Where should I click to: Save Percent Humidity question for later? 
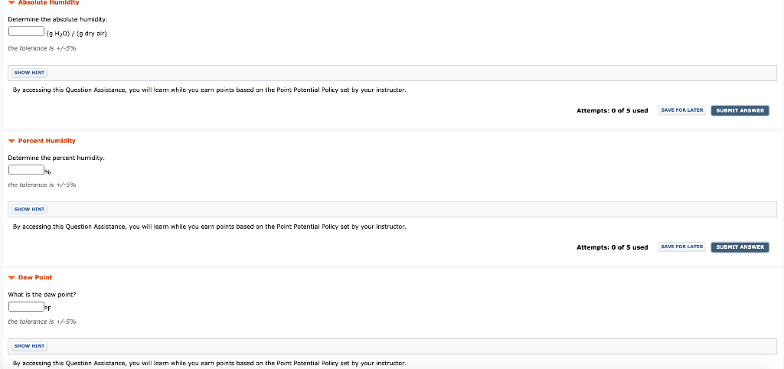pyautogui.click(x=682, y=247)
